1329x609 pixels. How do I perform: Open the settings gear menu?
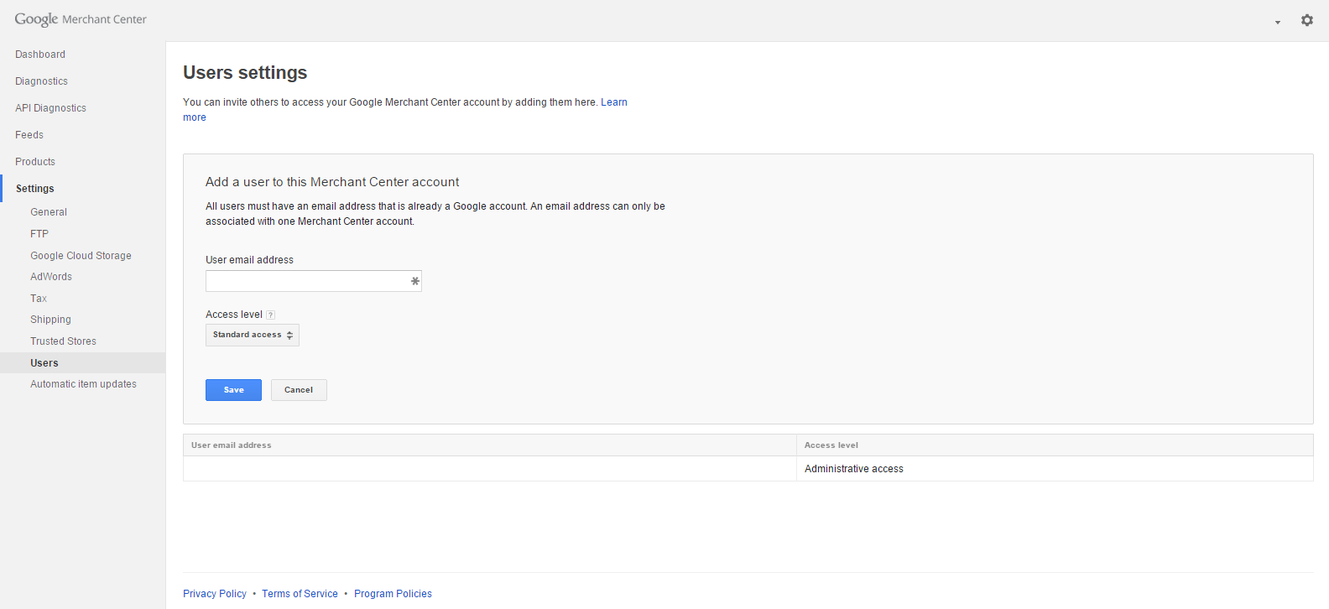(1306, 20)
